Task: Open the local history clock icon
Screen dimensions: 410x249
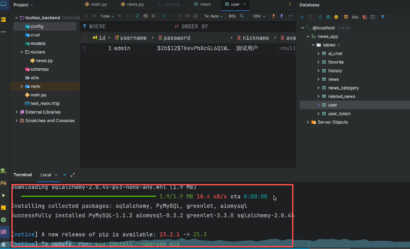Action: click(145, 16)
